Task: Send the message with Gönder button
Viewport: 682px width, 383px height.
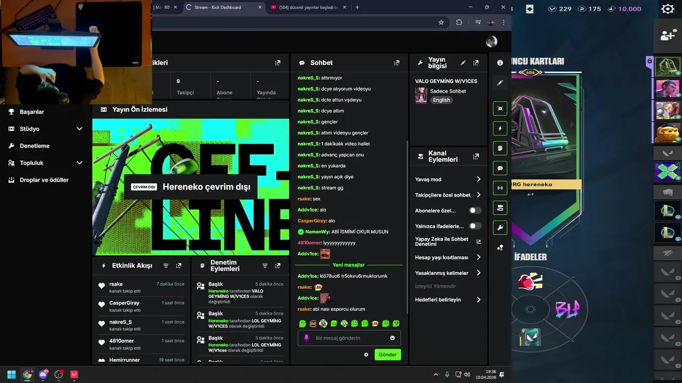Action: click(x=387, y=355)
